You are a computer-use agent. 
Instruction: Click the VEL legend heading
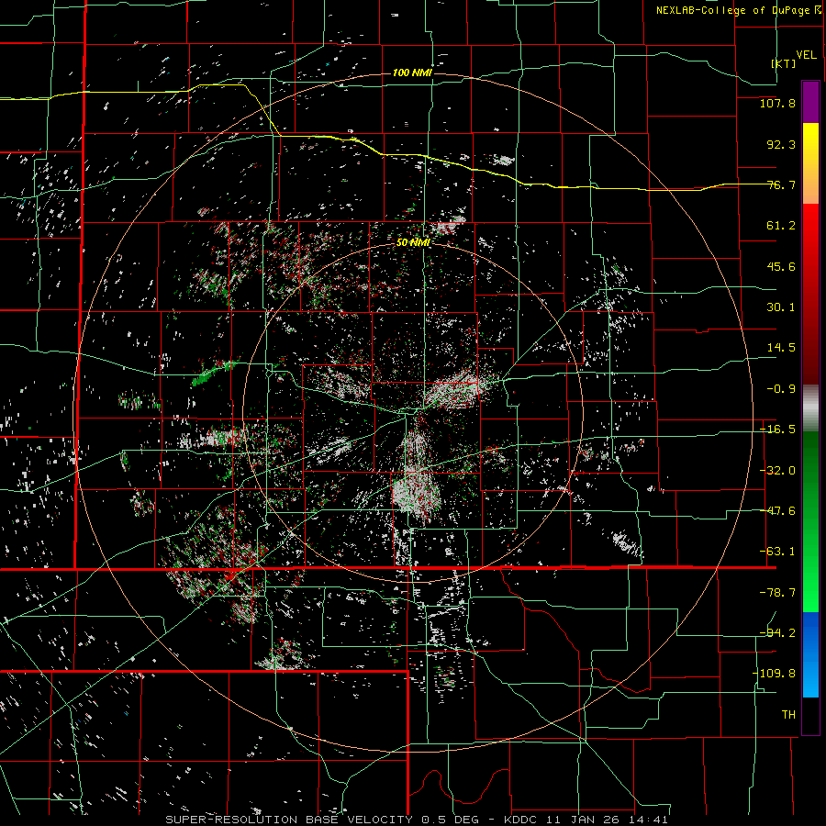pyautogui.click(x=806, y=55)
